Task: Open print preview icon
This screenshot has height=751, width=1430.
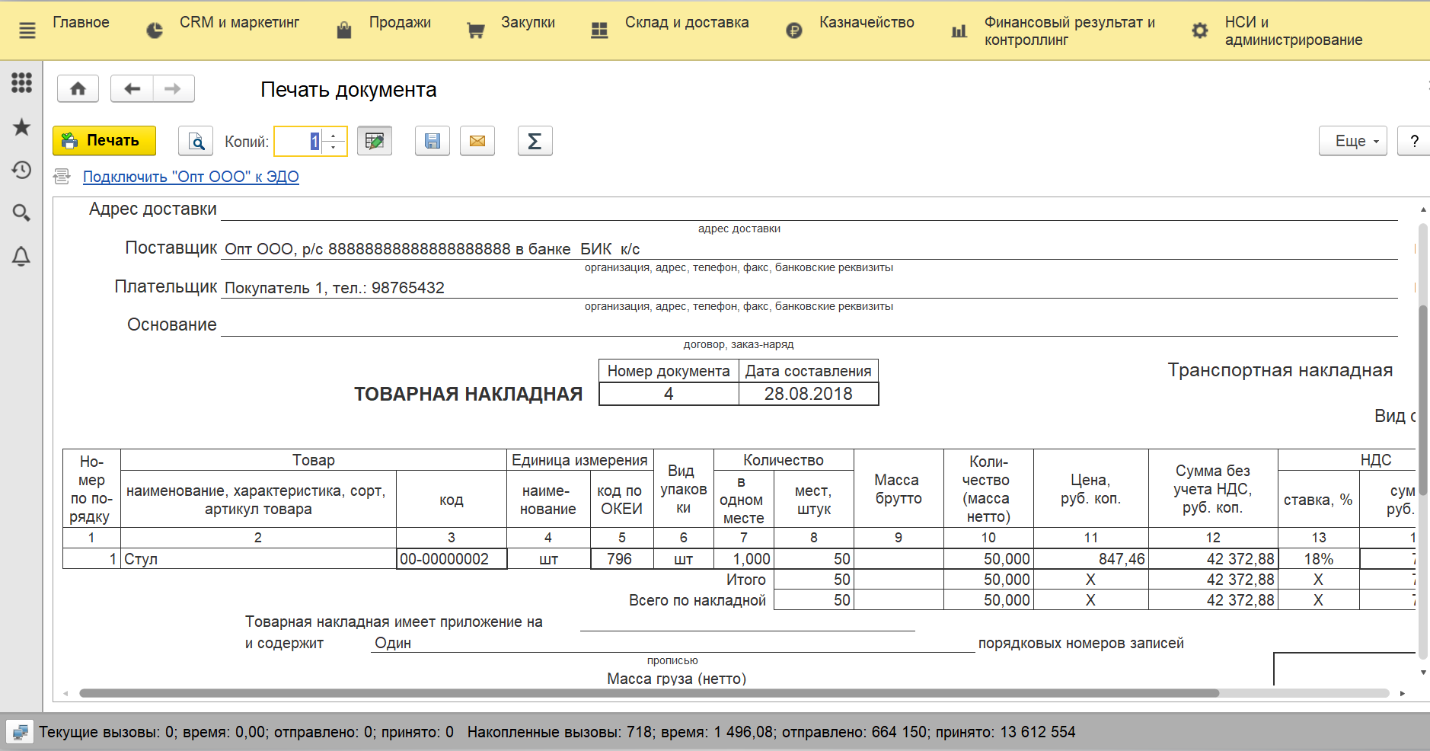Action: 196,141
